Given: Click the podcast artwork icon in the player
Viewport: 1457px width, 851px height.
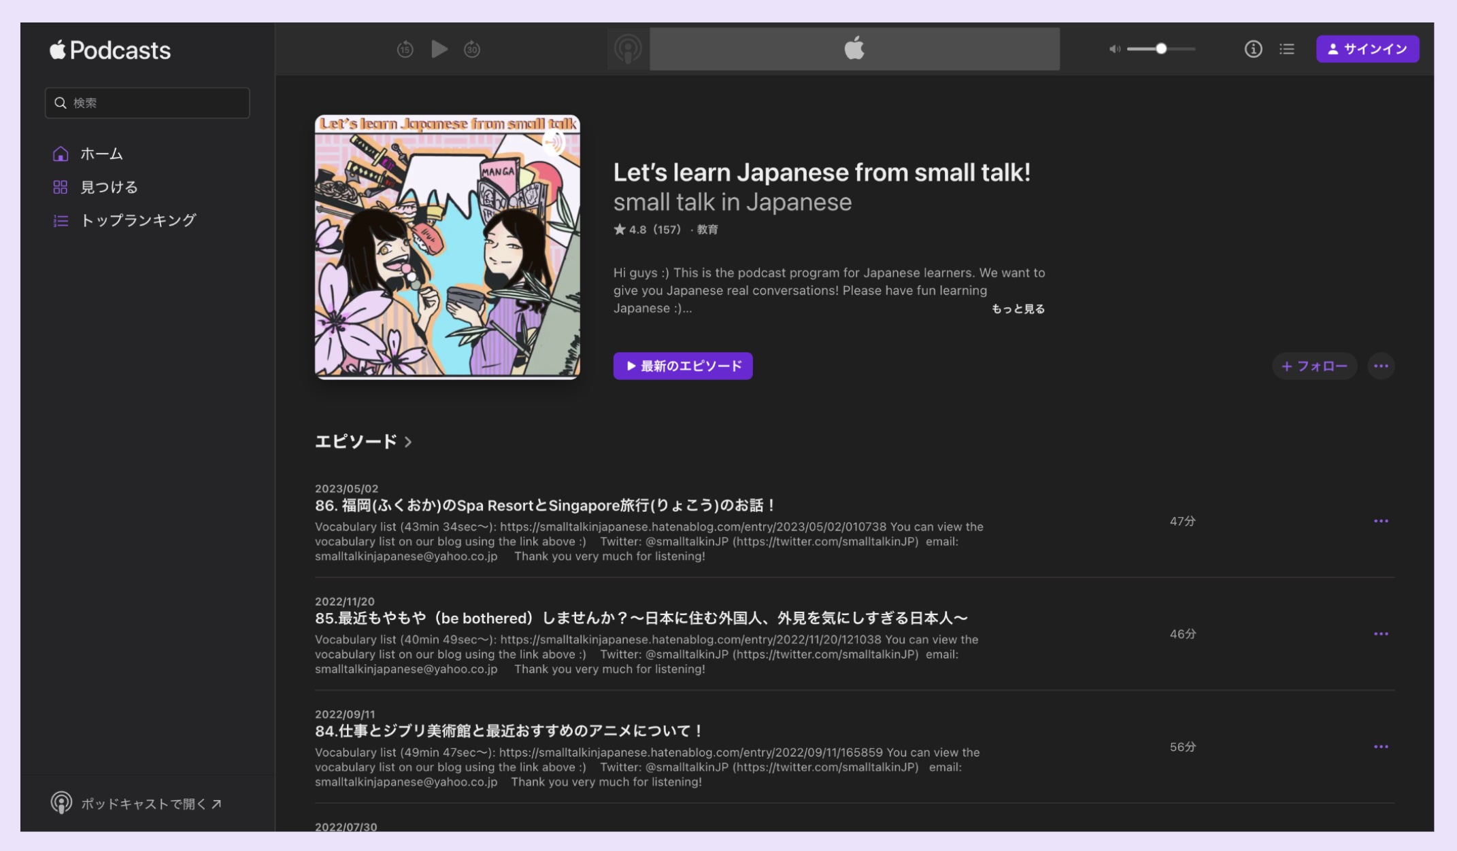Looking at the screenshot, I should click(x=629, y=49).
